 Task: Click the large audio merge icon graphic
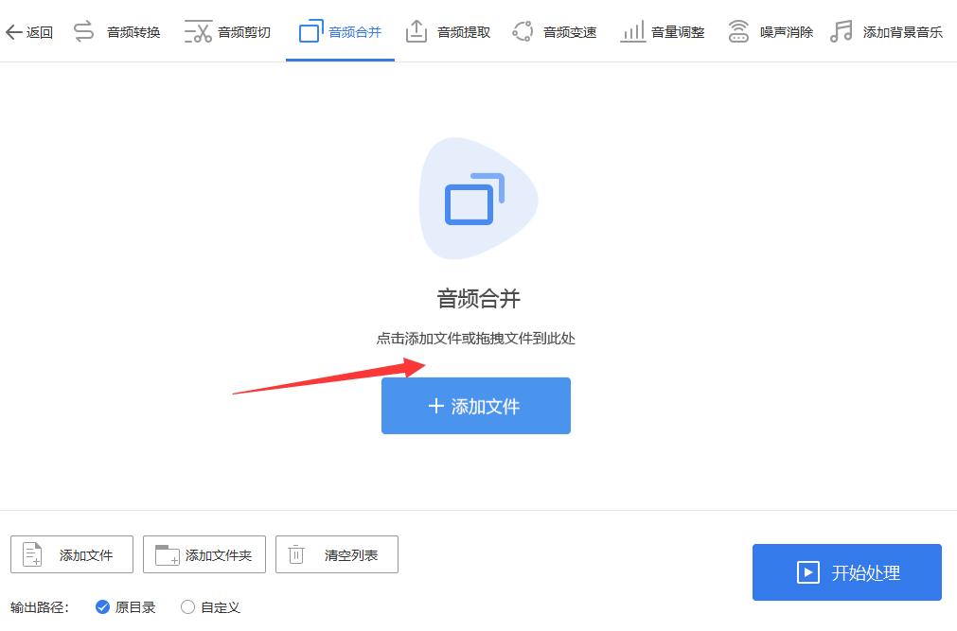pyautogui.click(x=477, y=199)
